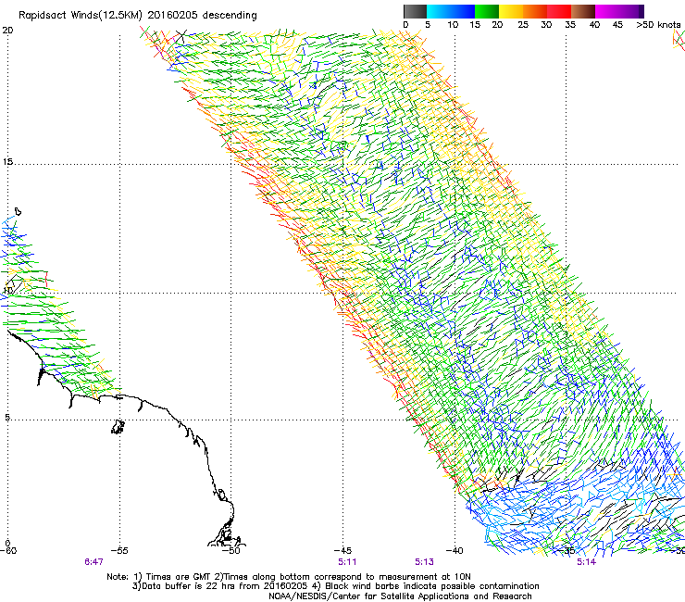Click the dark purple 45-50 knots legend segment
The image size is (685, 602).
[x=631, y=11]
